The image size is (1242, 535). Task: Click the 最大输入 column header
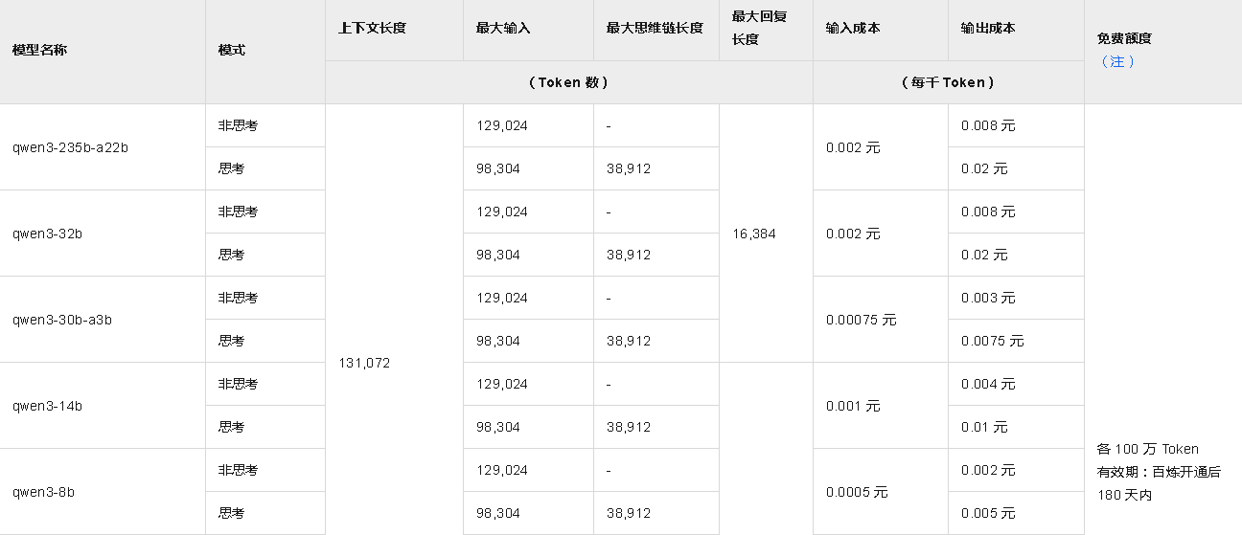503,29
